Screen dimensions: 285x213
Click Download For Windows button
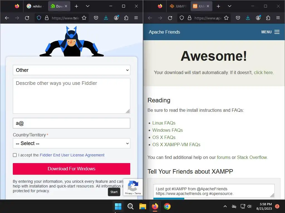point(72,169)
